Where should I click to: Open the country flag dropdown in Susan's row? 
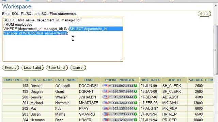(107, 114)
